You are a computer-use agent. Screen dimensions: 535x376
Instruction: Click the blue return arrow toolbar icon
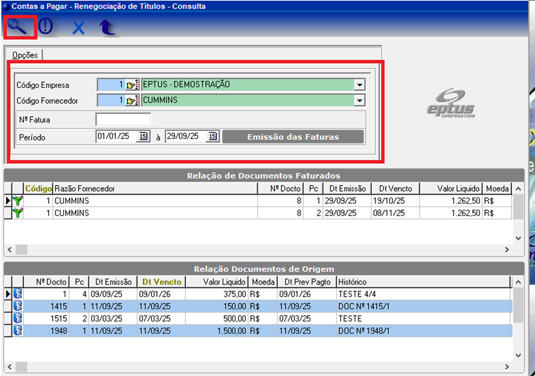click(x=107, y=28)
